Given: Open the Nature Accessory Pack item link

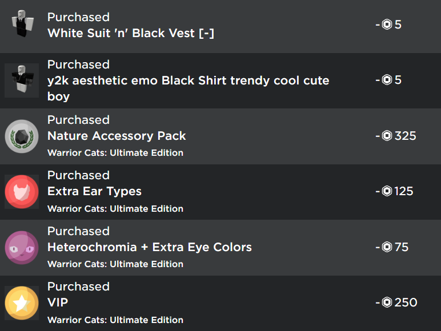Looking at the screenshot, I should 117,136.
